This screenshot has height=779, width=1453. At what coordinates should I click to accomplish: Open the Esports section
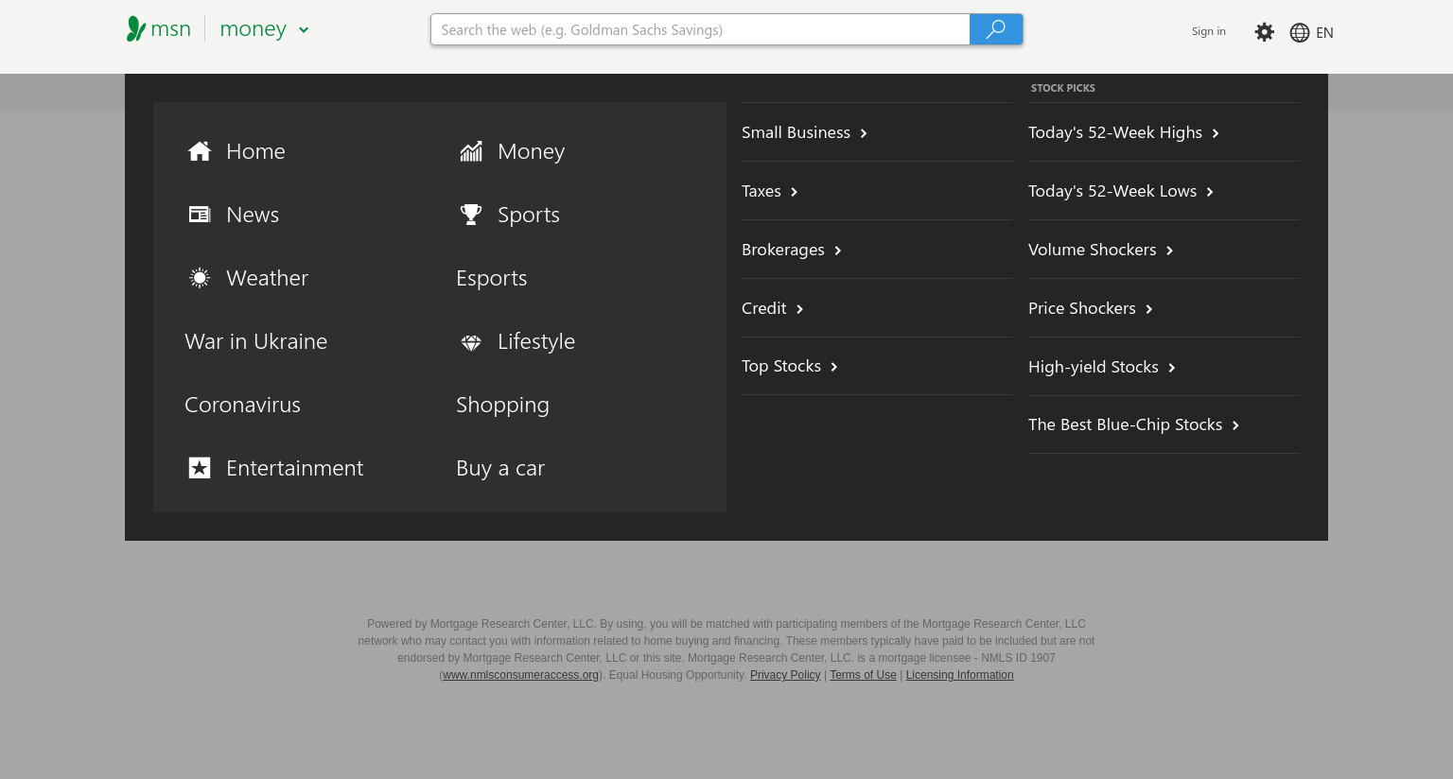click(492, 278)
